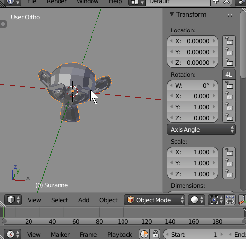The image size is (246, 239).
Task: Click the Rotation W angle field
Action: pyautogui.click(x=192, y=85)
